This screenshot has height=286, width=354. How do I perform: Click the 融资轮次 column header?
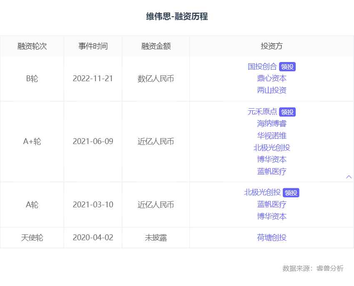pyautogui.click(x=32, y=46)
